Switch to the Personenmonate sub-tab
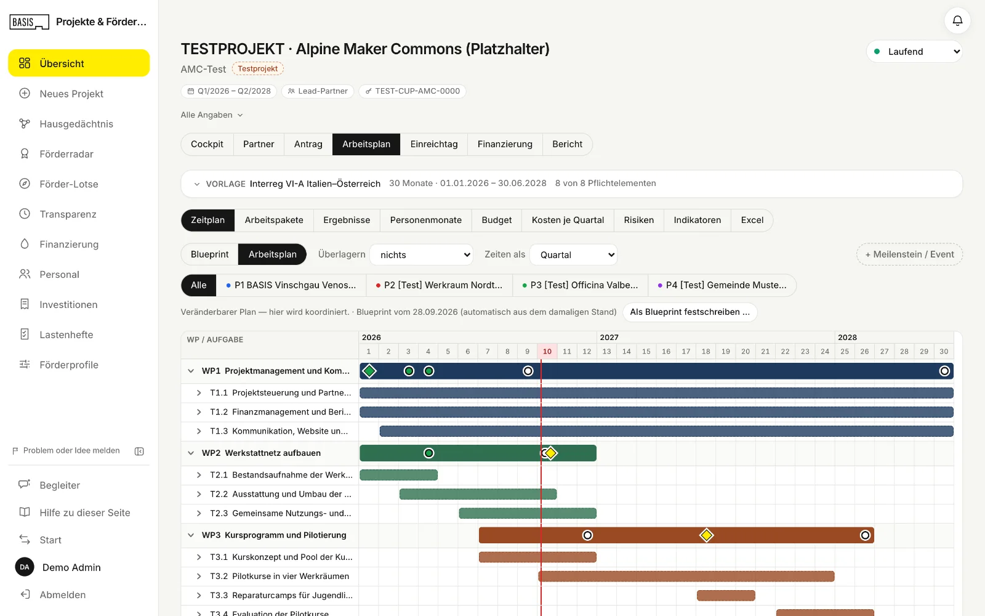Viewport: 985px width, 616px height. [x=426, y=220]
